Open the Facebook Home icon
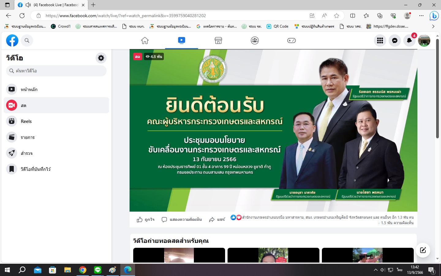Viewport: 441px width, 276px height. pos(145,40)
